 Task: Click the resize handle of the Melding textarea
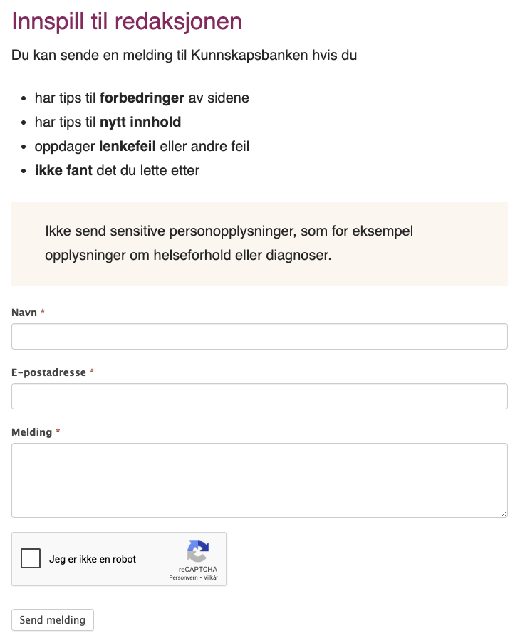click(x=504, y=514)
